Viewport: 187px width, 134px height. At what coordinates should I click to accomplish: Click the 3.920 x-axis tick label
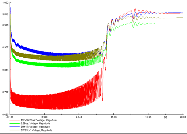[45, 117]
